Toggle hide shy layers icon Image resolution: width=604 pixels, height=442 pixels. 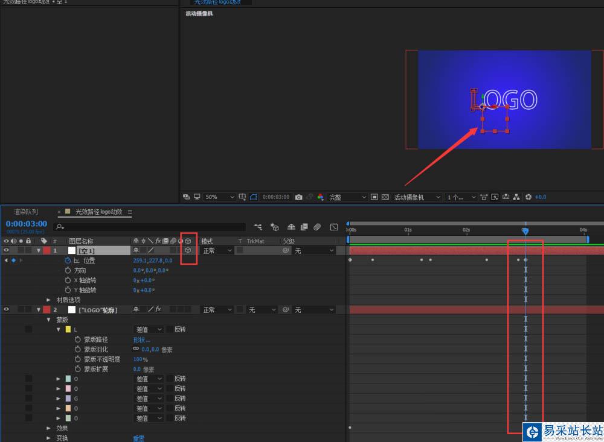[291, 227]
